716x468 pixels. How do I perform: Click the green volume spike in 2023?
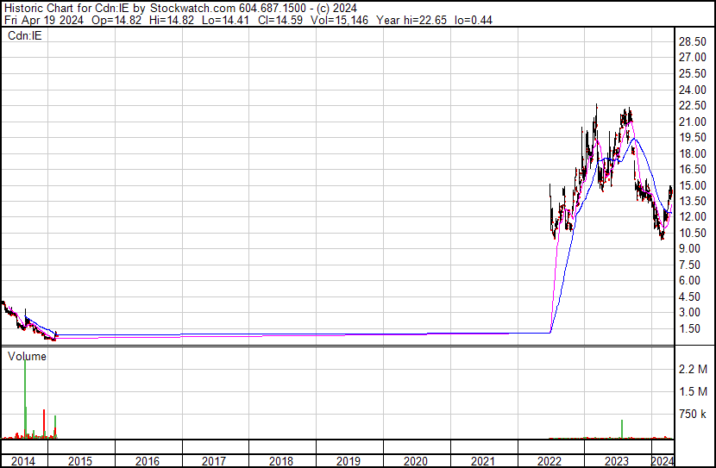(621, 429)
